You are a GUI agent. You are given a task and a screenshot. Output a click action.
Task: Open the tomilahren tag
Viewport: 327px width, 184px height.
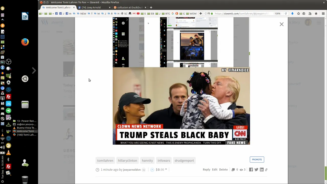(x=105, y=160)
